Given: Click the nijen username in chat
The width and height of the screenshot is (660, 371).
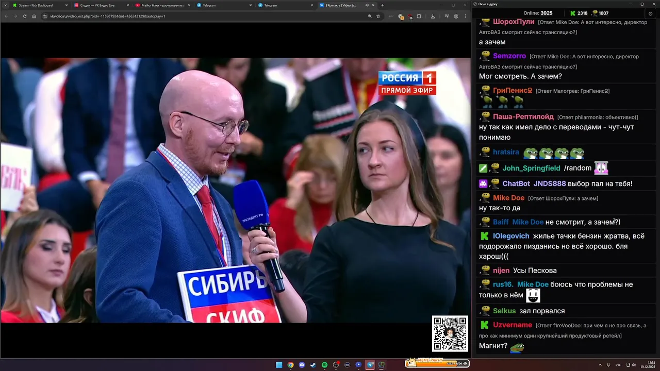Looking at the screenshot, I should click(501, 270).
